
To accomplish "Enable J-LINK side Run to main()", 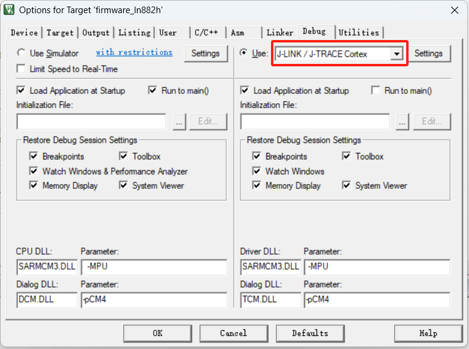I will tap(376, 91).
